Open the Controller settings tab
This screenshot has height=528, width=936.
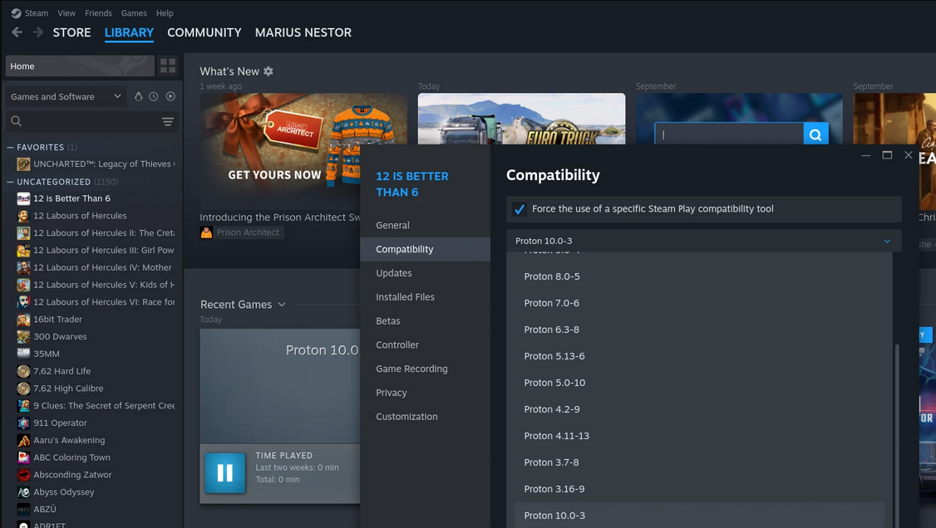coord(397,345)
